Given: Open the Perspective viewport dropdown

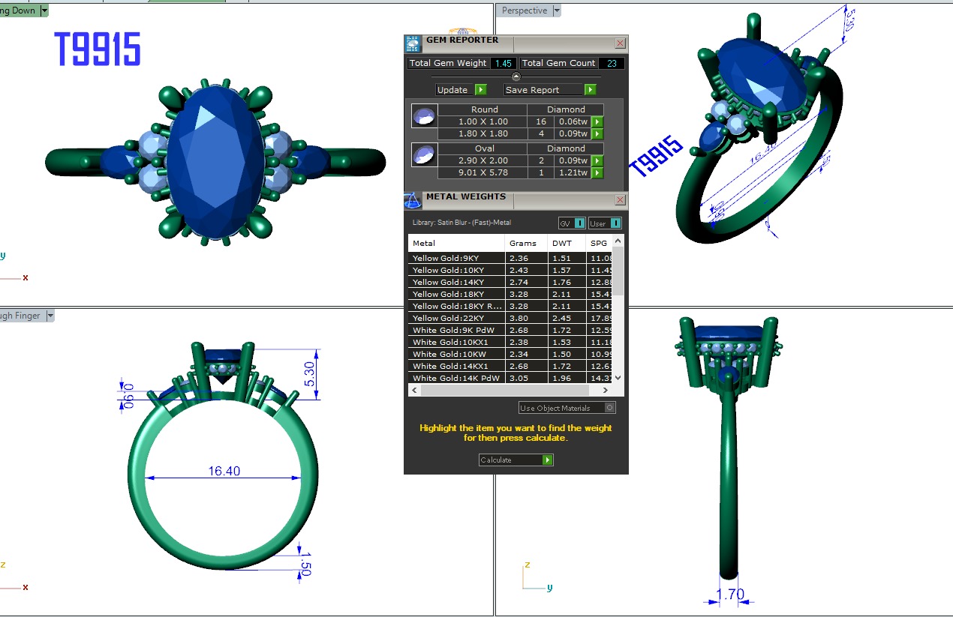Looking at the screenshot, I should pos(556,10).
